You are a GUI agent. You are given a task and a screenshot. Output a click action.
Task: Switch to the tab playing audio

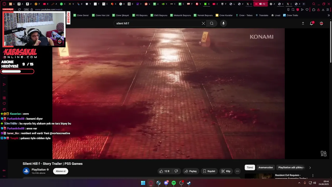point(260,4)
